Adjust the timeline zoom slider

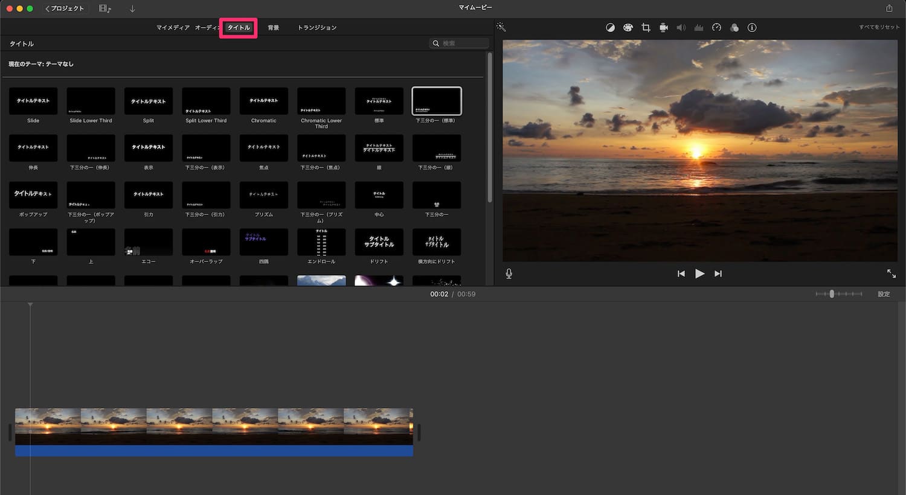tap(832, 294)
